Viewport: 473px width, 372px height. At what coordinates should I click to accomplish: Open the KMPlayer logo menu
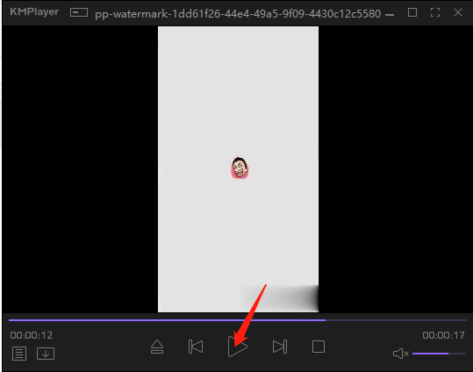coord(34,11)
